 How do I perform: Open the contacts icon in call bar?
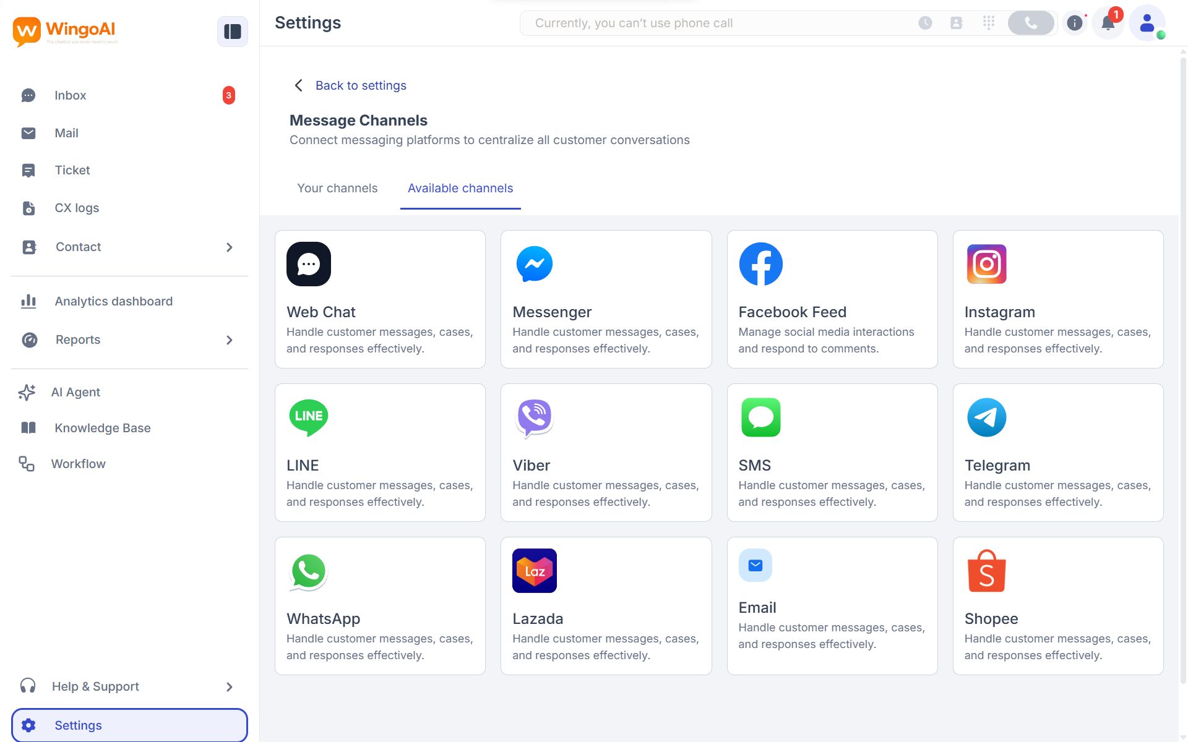[956, 23]
